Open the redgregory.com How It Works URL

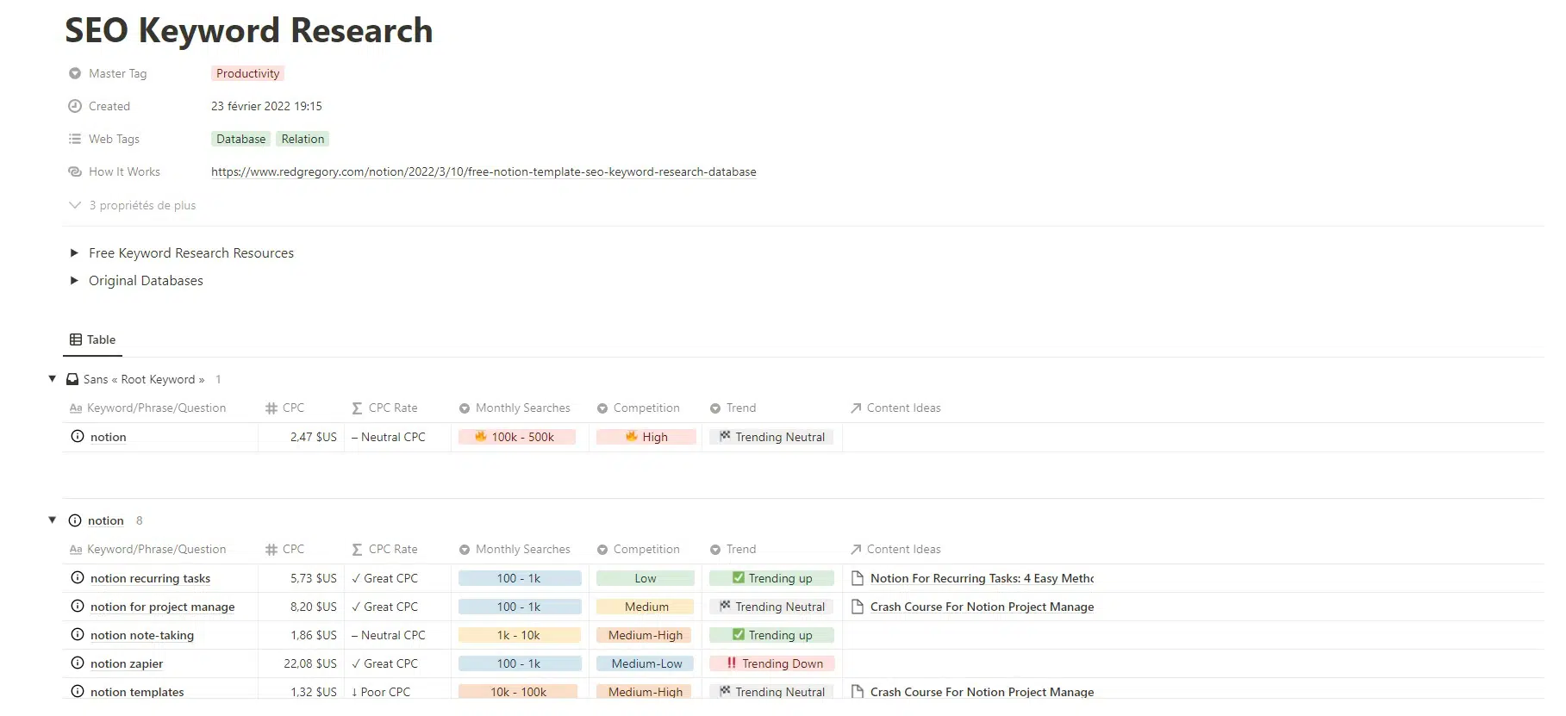[x=483, y=172]
